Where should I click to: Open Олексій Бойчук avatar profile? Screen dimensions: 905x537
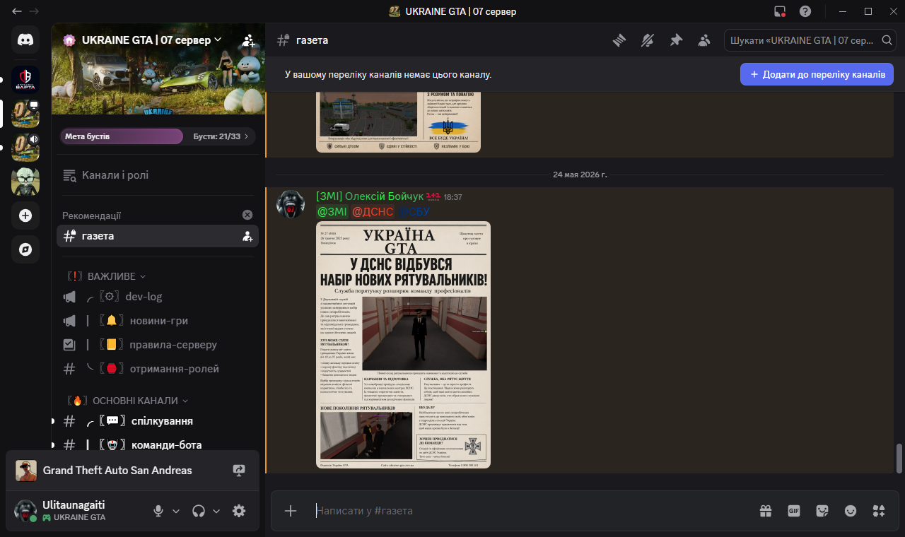[290, 204]
